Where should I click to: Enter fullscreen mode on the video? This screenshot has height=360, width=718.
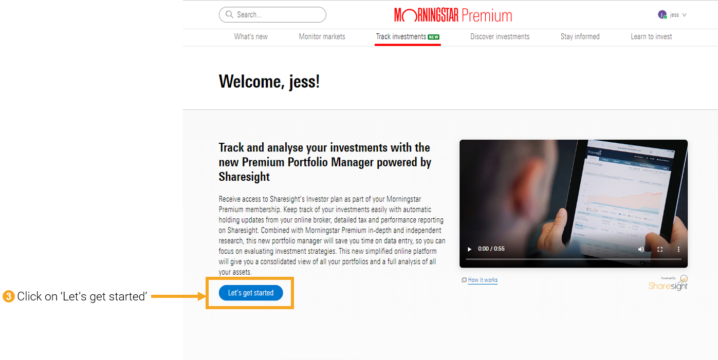click(660, 249)
